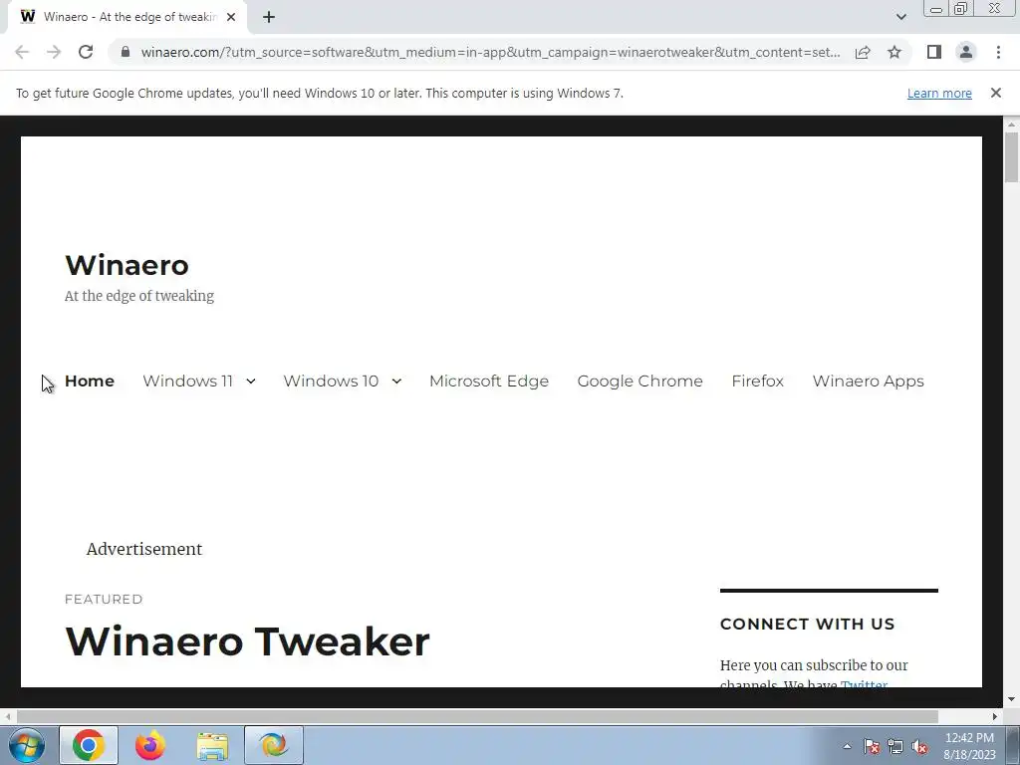Launch Firefox from the taskbar
The image size is (1020, 765).
tap(150, 745)
